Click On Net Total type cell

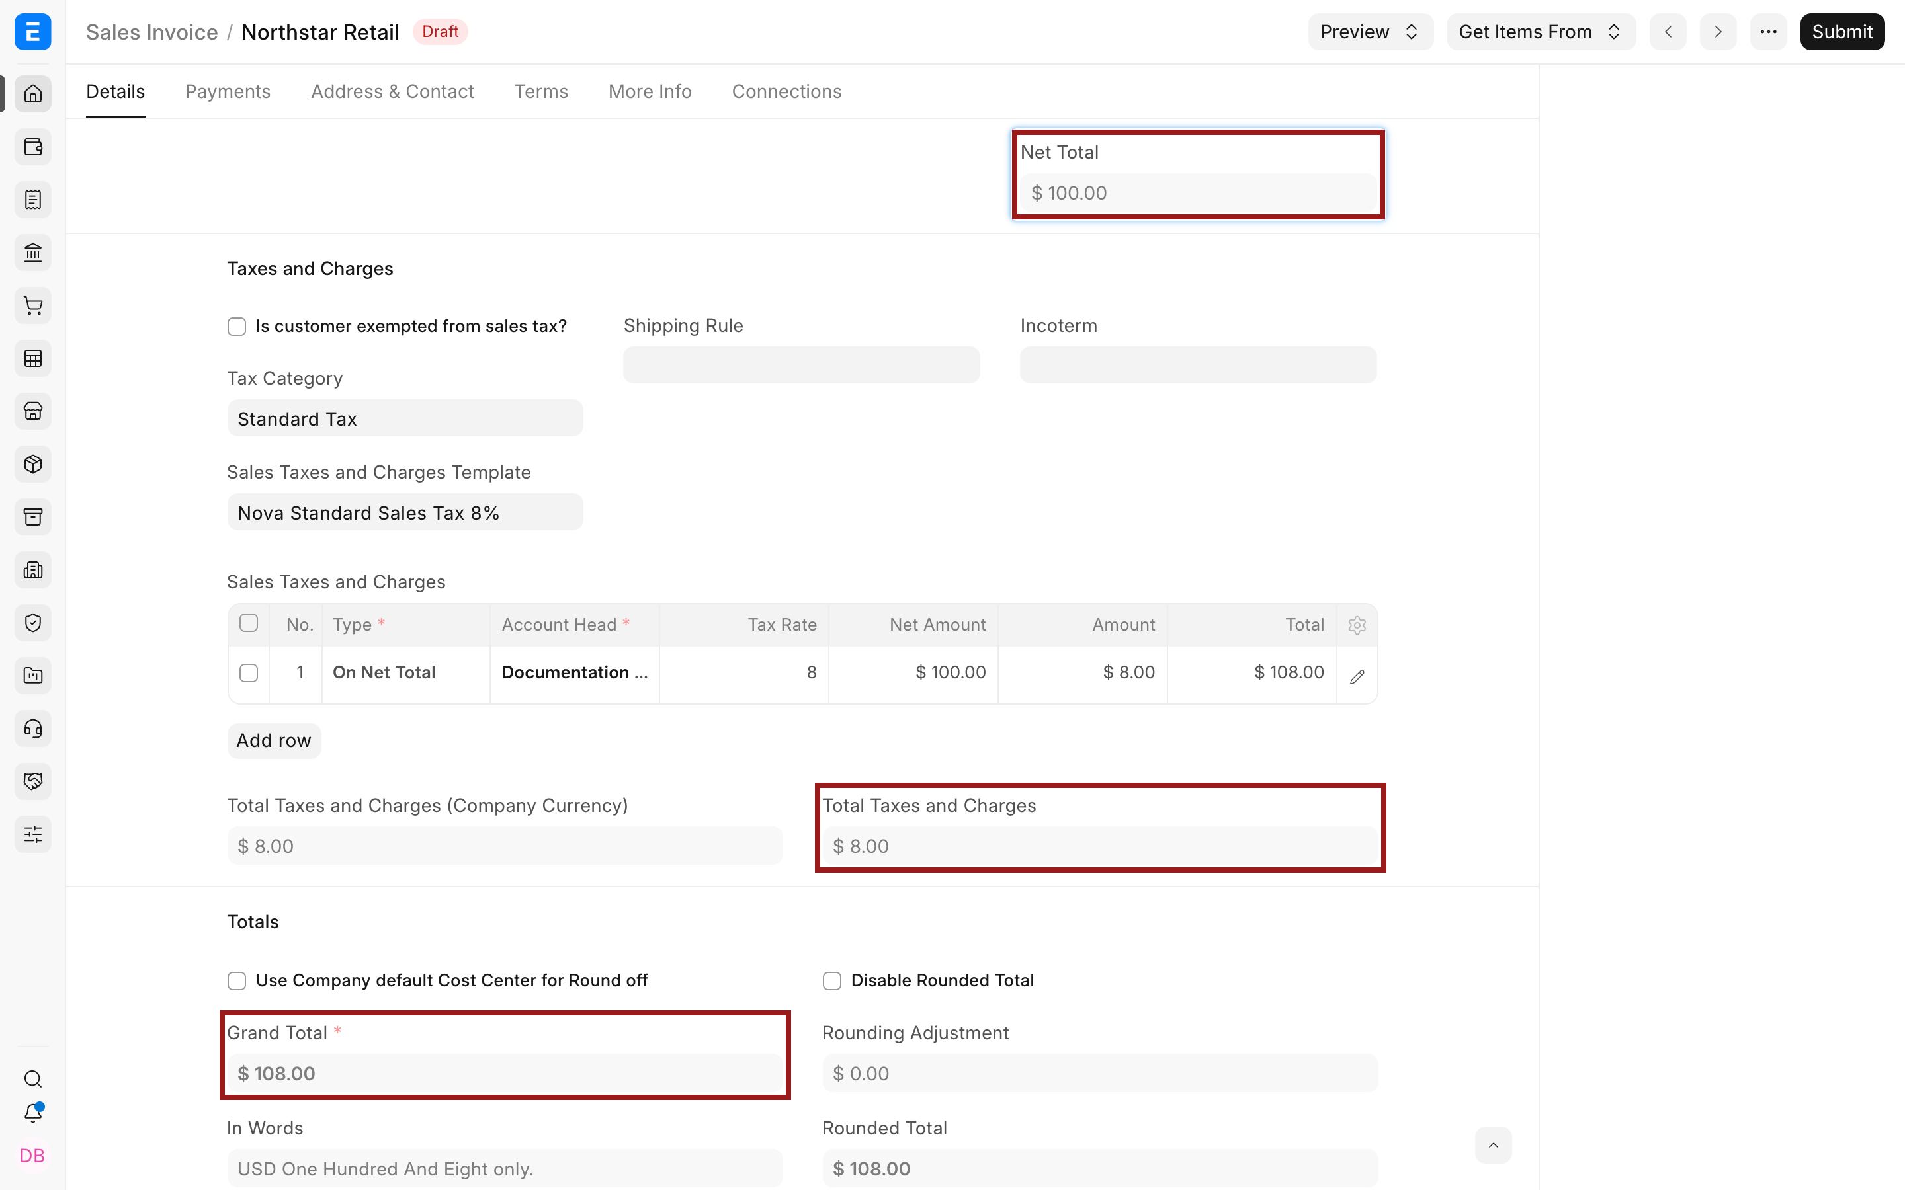click(x=406, y=673)
